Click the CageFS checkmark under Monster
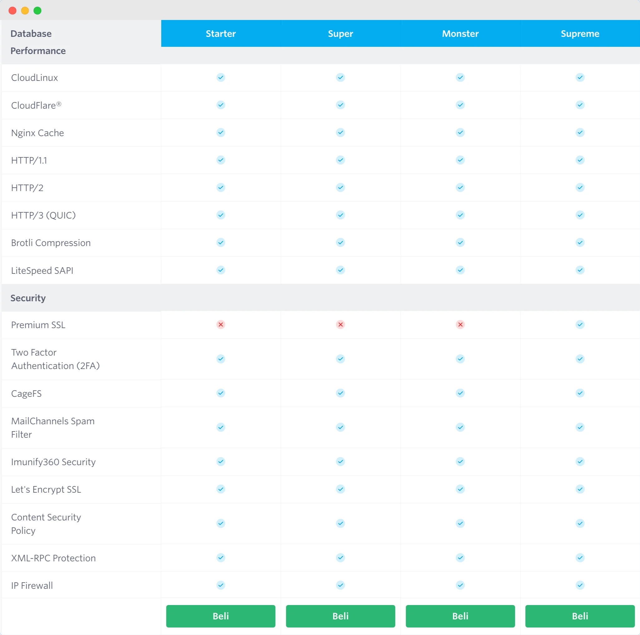Image resolution: width=640 pixels, height=635 pixels. click(x=461, y=393)
